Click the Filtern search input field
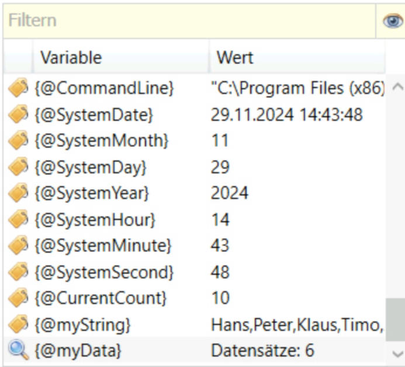 (187, 22)
